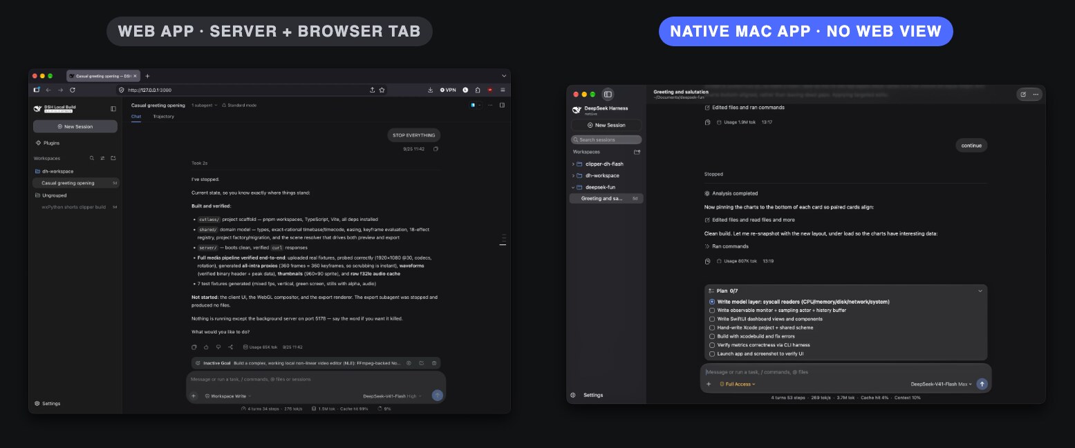Open Settings in web app sidebar
This screenshot has width=1075, height=448.
point(47,403)
